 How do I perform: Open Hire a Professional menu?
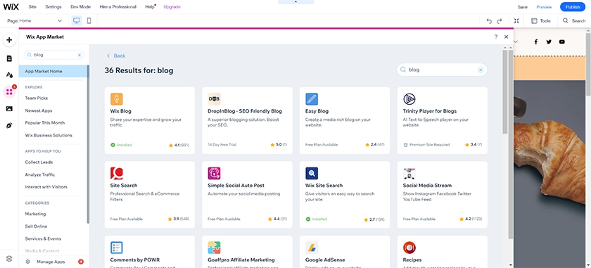tap(118, 7)
